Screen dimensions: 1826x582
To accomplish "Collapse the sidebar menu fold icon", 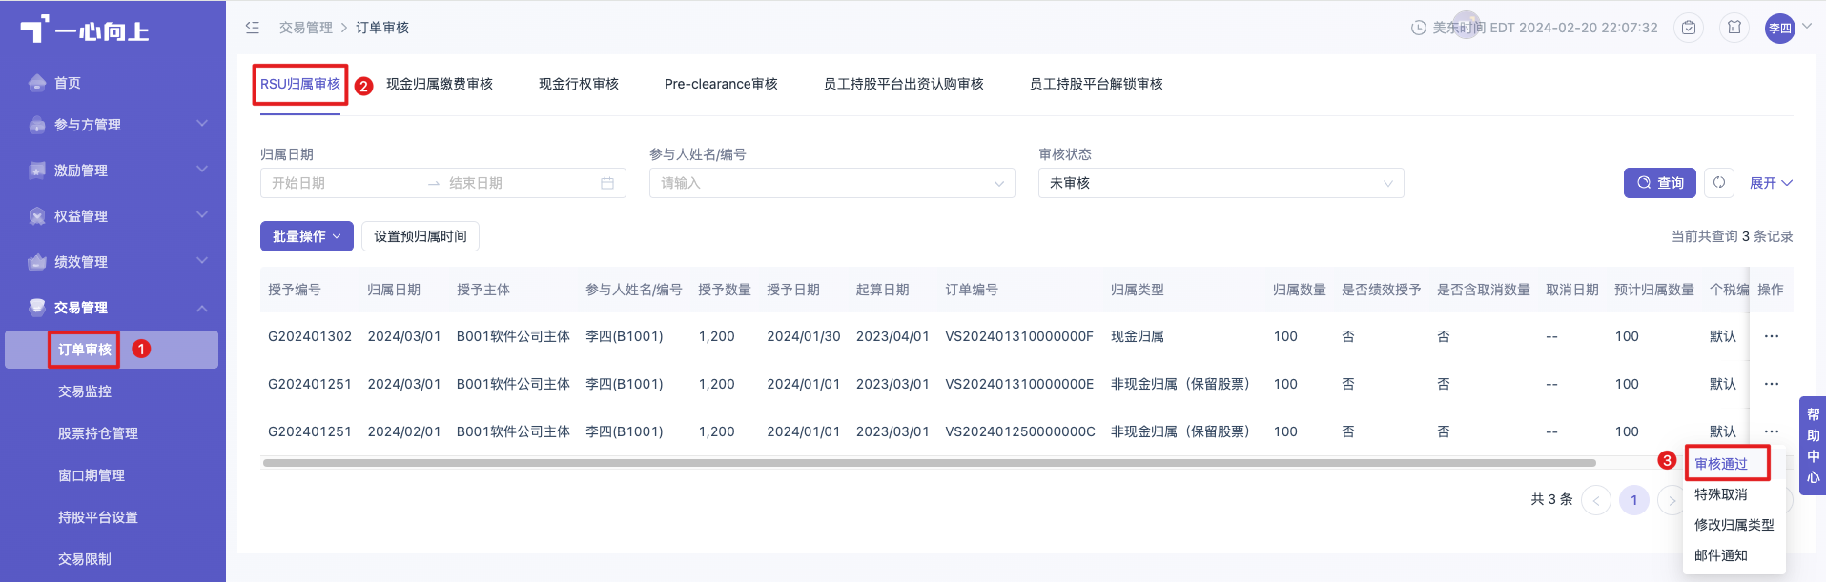I will pos(252,28).
